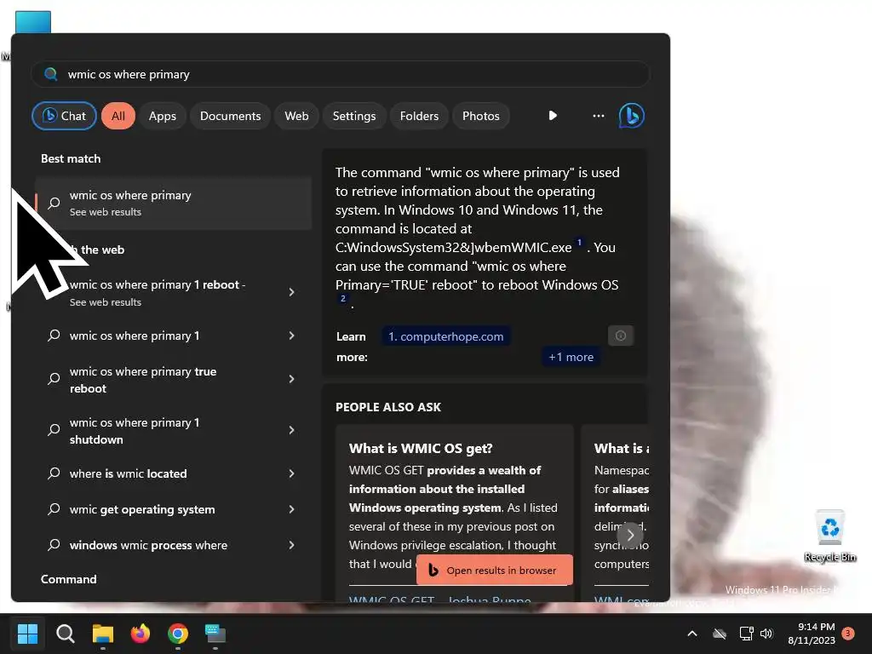
Task: Click the Command section heading
Action: (x=68, y=579)
